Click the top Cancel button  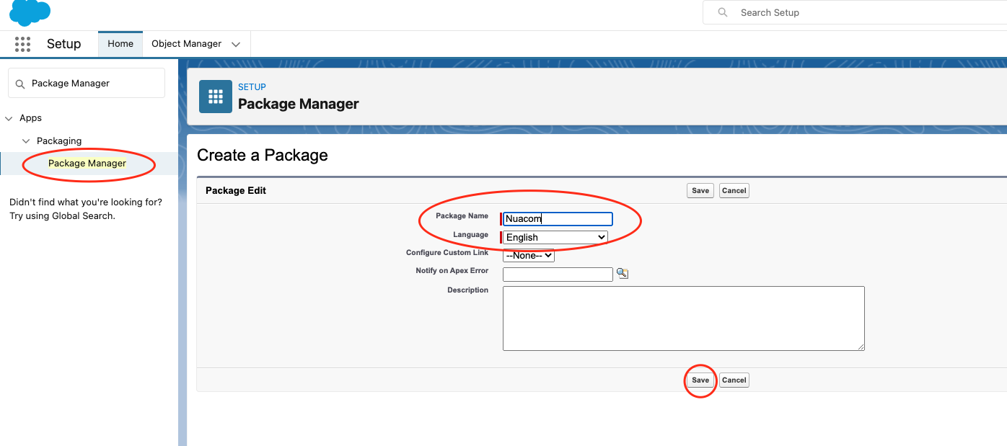734,191
